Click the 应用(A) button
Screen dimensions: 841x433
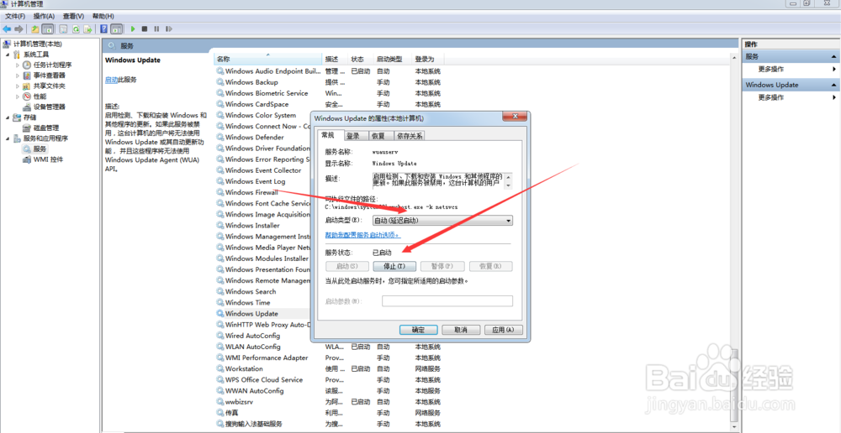click(x=503, y=330)
